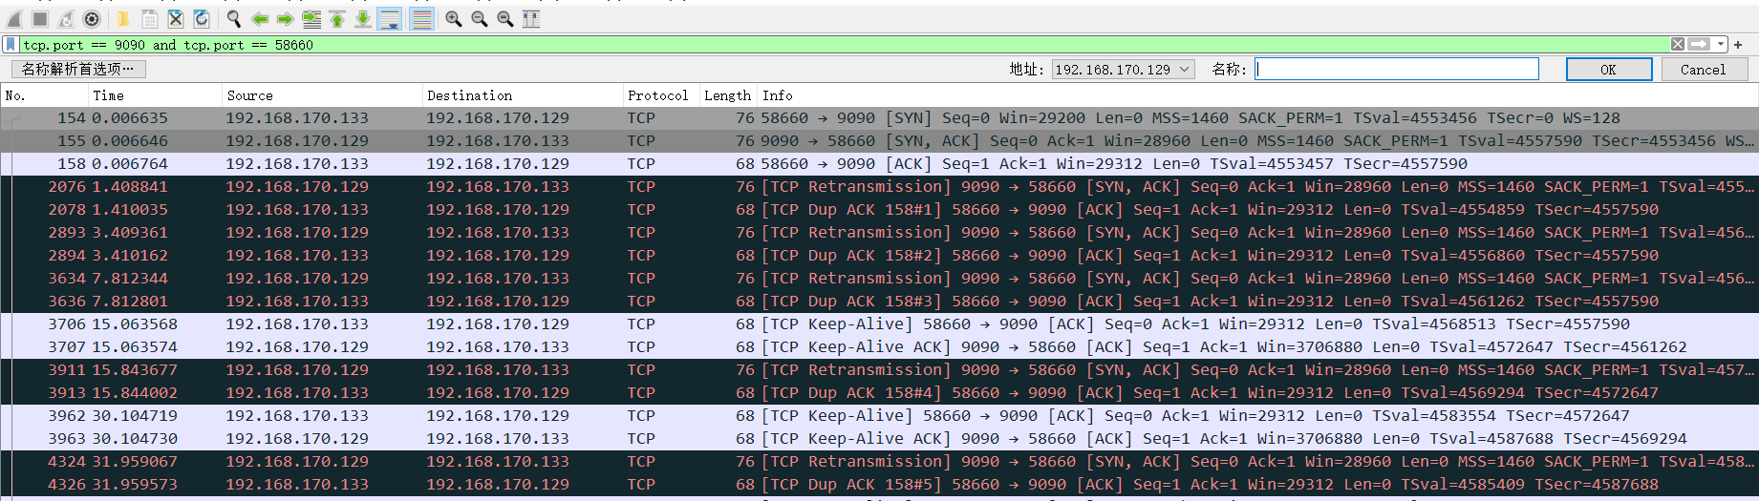This screenshot has height=501, width=1759.
Task: Open recent display filters dropdown
Action: [1720, 44]
